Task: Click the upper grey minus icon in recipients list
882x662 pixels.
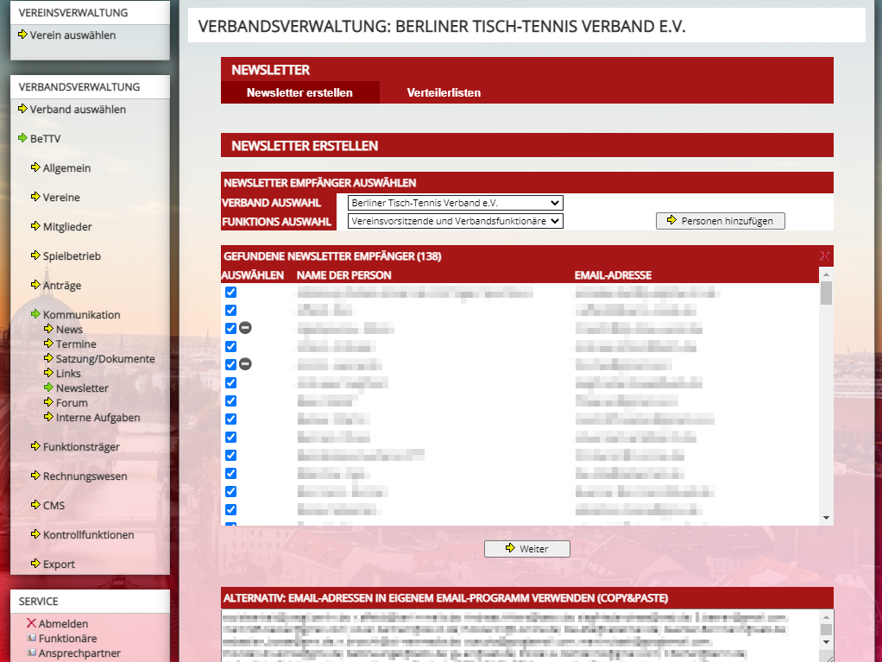Action: (245, 328)
